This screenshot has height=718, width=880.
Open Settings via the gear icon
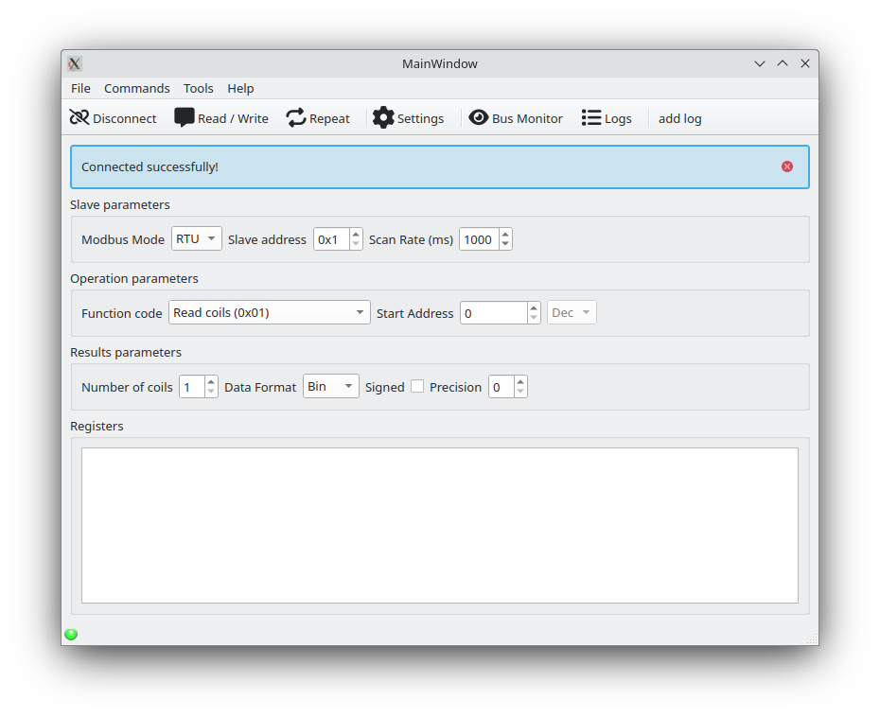tap(383, 118)
